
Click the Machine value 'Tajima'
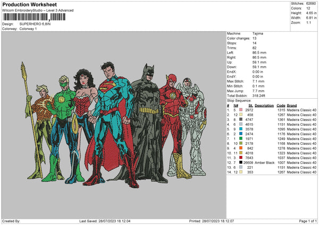(258, 33)
